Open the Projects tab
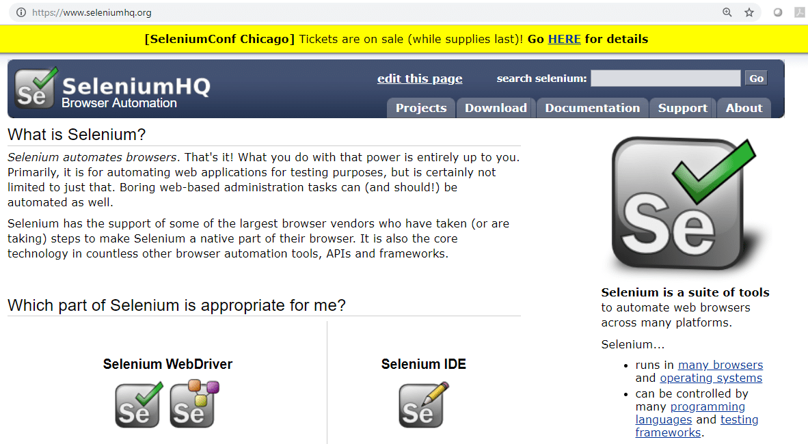808x444 pixels. pyautogui.click(x=421, y=108)
